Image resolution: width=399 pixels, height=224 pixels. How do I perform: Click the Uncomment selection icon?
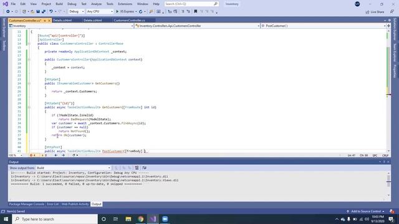click(188, 11)
